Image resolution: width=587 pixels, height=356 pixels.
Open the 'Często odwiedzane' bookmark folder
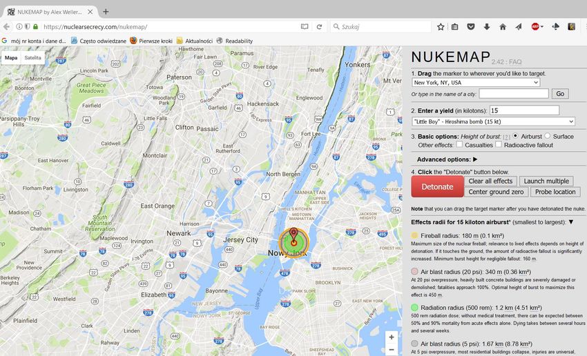tap(99, 41)
